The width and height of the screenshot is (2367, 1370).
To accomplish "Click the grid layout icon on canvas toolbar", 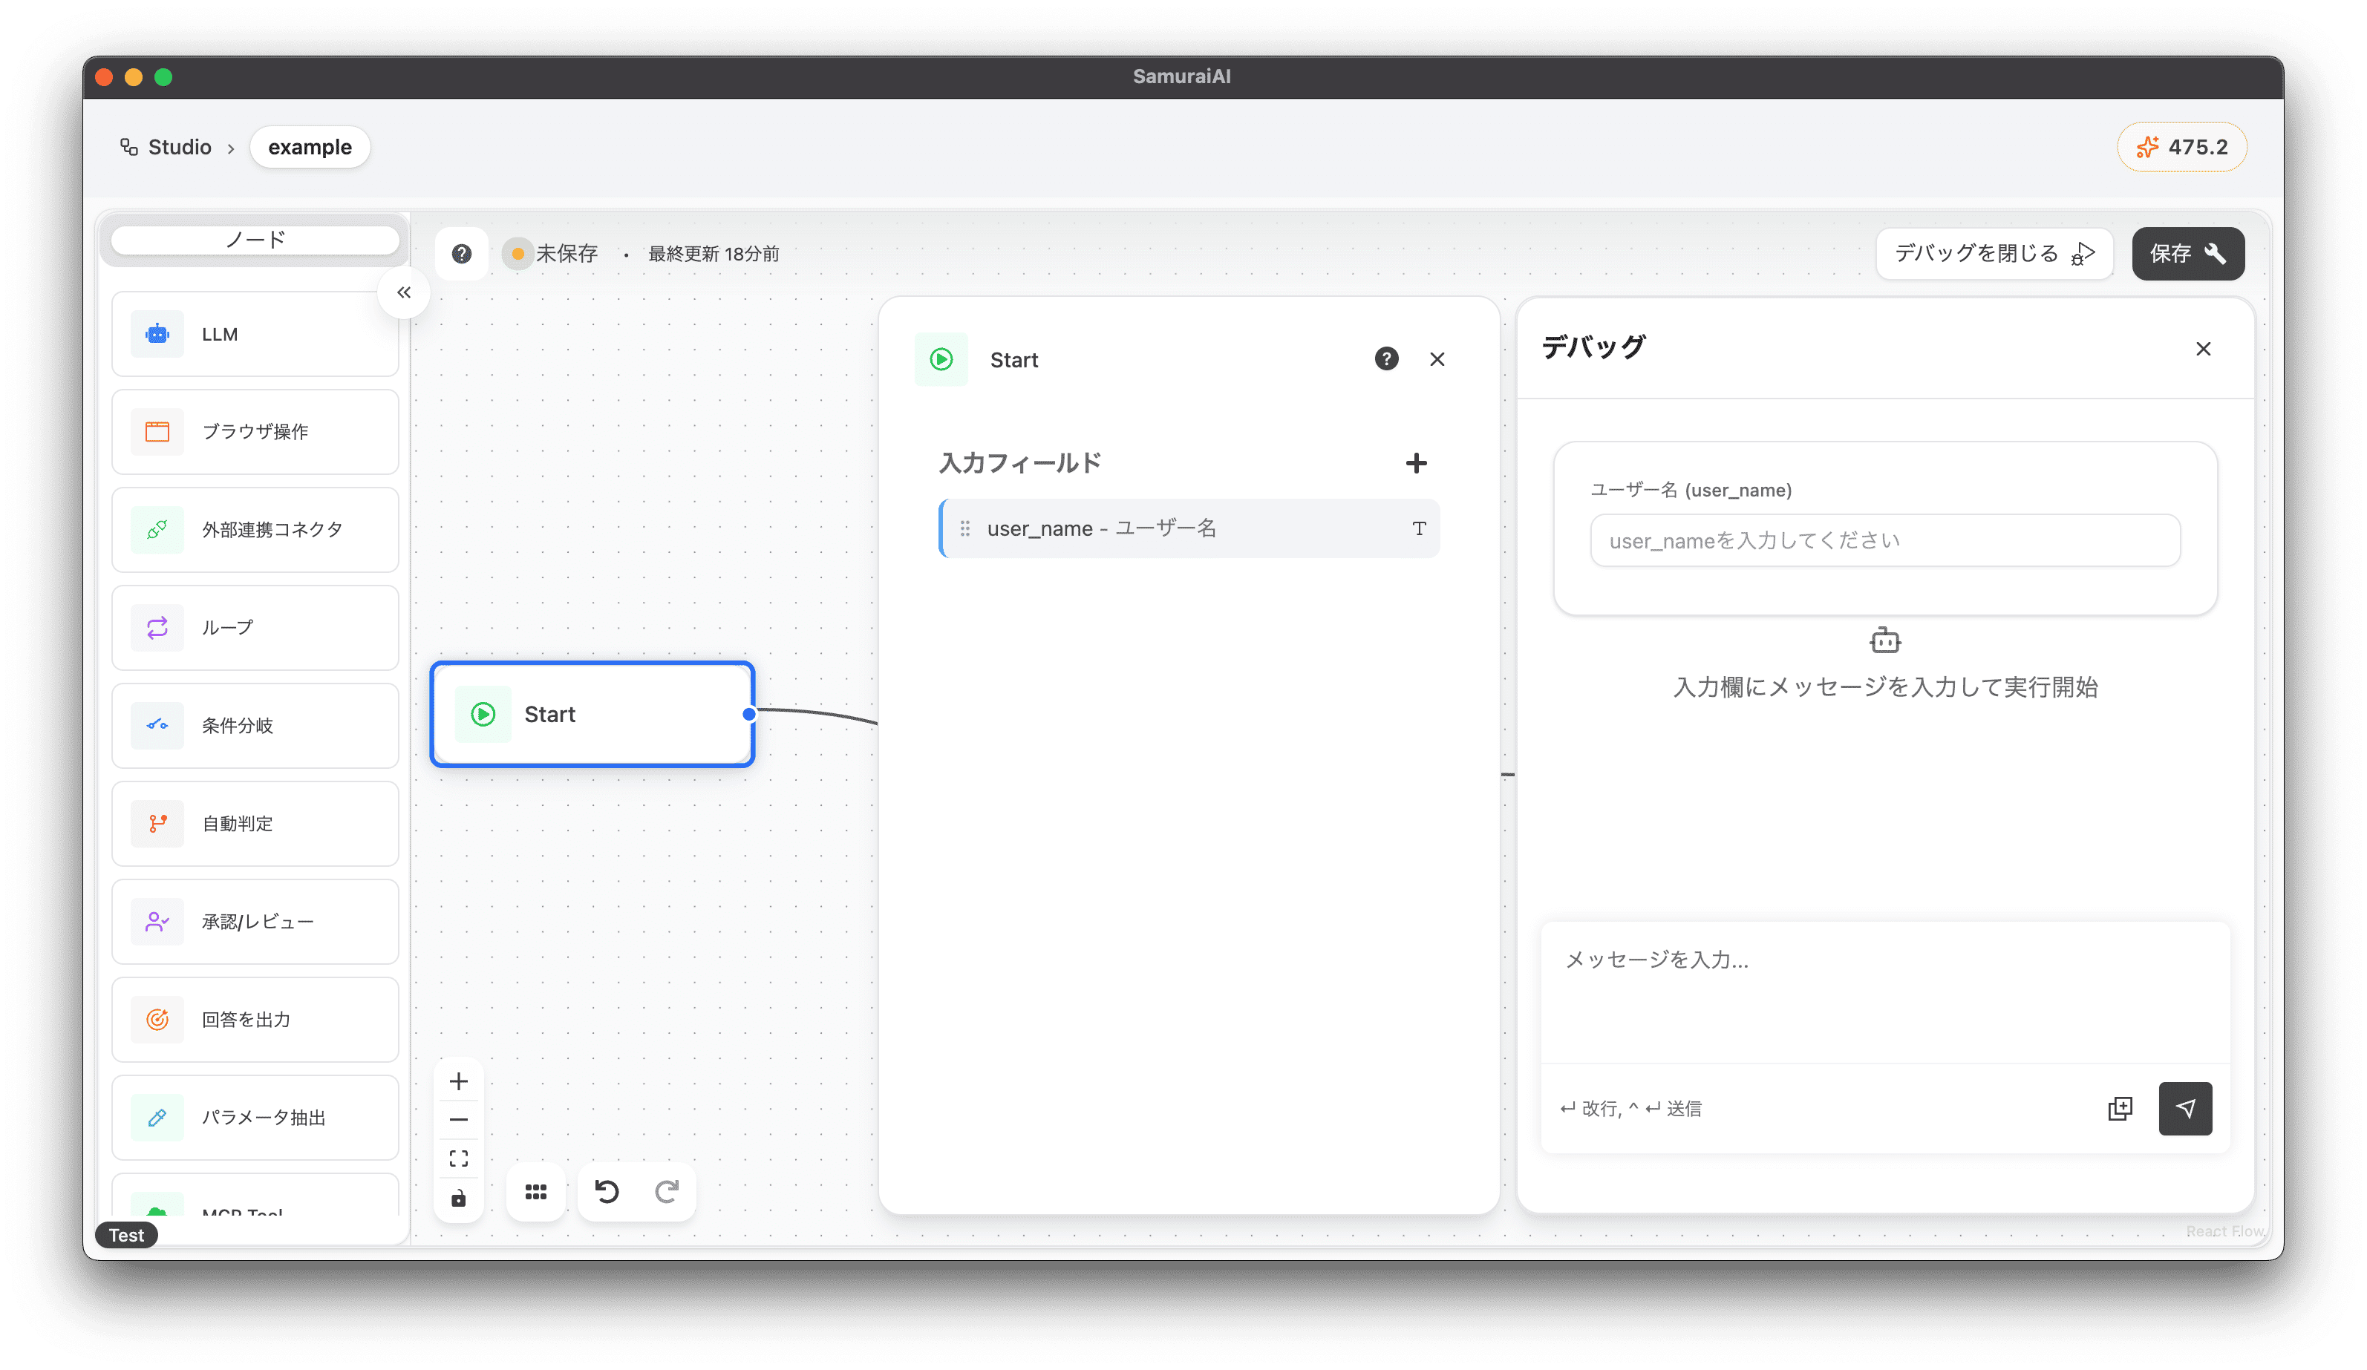I will (x=535, y=1192).
